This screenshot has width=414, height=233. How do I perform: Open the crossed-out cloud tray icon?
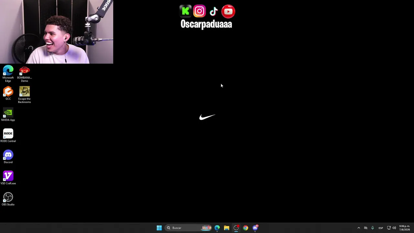[x=365, y=228]
